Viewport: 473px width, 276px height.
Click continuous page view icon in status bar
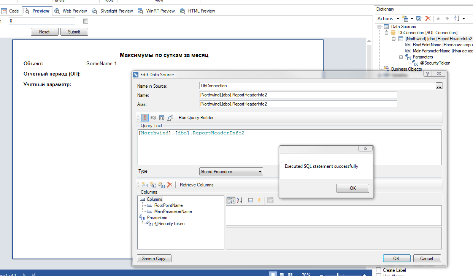pyautogui.click(x=282, y=274)
